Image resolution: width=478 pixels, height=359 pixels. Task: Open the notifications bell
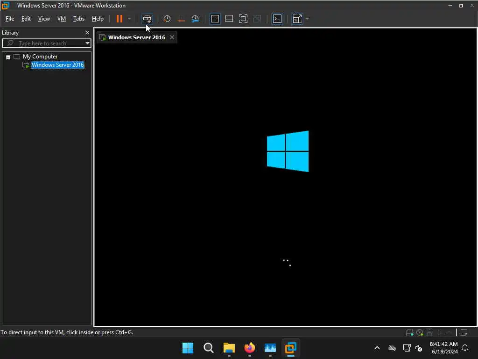(465, 348)
